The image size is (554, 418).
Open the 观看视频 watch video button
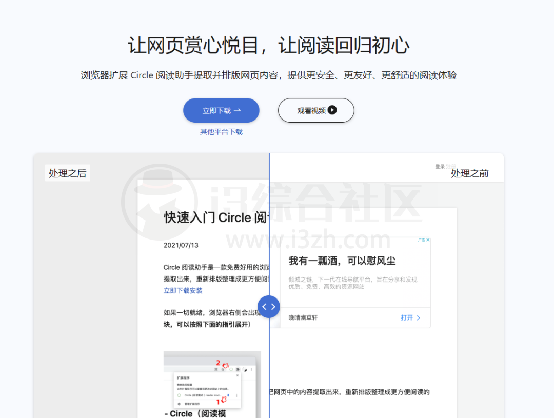pos(316,110)
